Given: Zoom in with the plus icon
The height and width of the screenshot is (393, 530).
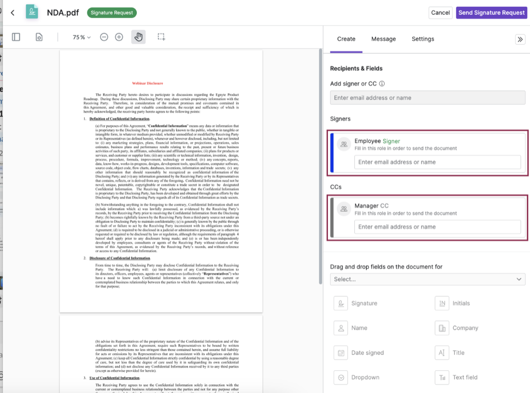Looking at the screenshot, I should (x=119, y=37).
